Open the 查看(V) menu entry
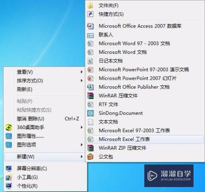The height and width of the screenshot is (192, 205). coord(45,72)
